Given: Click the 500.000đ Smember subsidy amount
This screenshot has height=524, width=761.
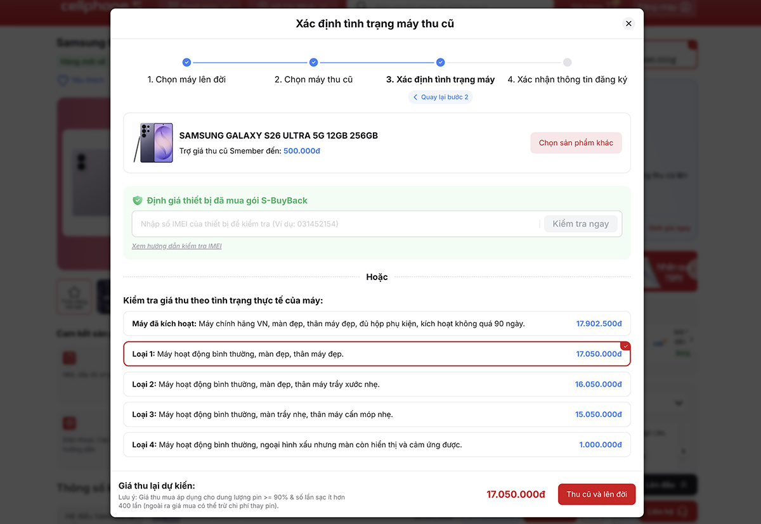Looking at the screenshot, I should point(302,151).
